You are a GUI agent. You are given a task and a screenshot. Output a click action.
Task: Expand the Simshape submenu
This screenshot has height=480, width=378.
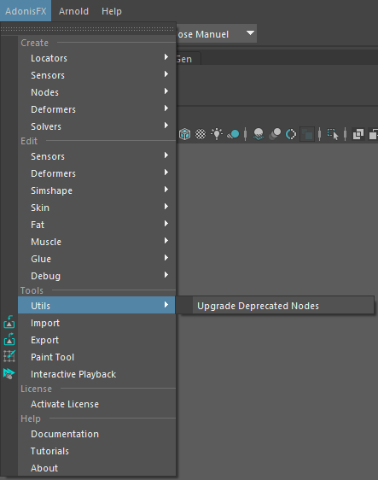96,190
